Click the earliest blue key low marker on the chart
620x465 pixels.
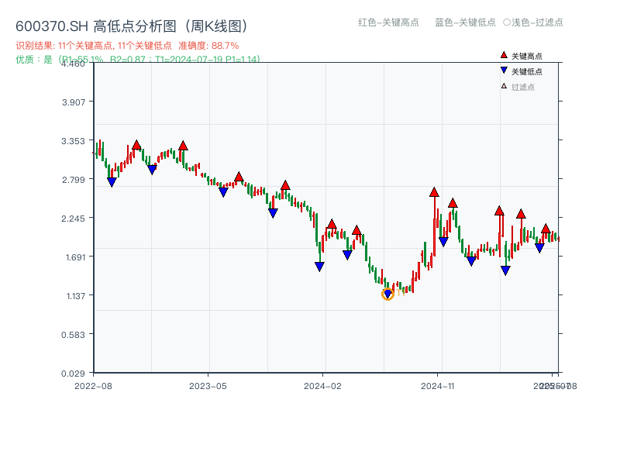click(x=112, y=182)
